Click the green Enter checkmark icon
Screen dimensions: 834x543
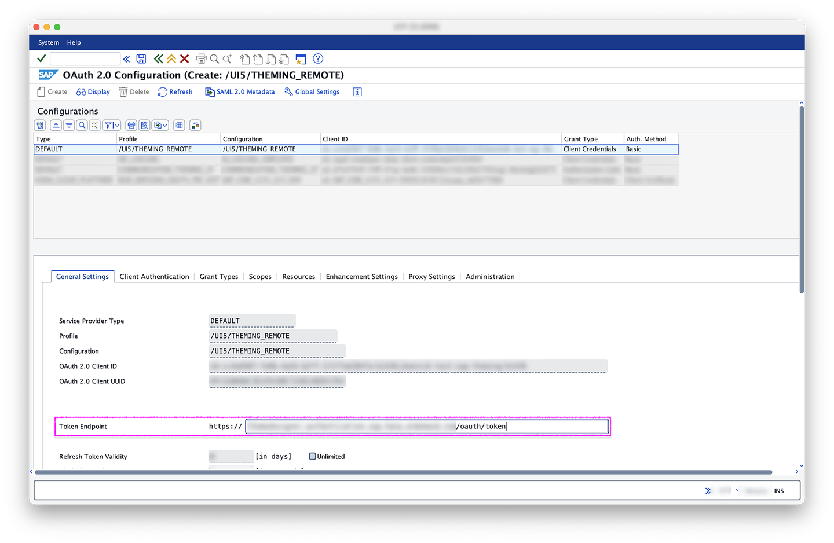click(41, 58)
